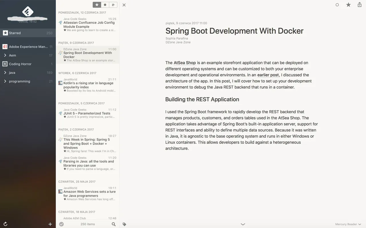The width and height of the screenshot is (366, 228).
Task: Open the Coding Horror feed
Action: click(x=28, y=64)
